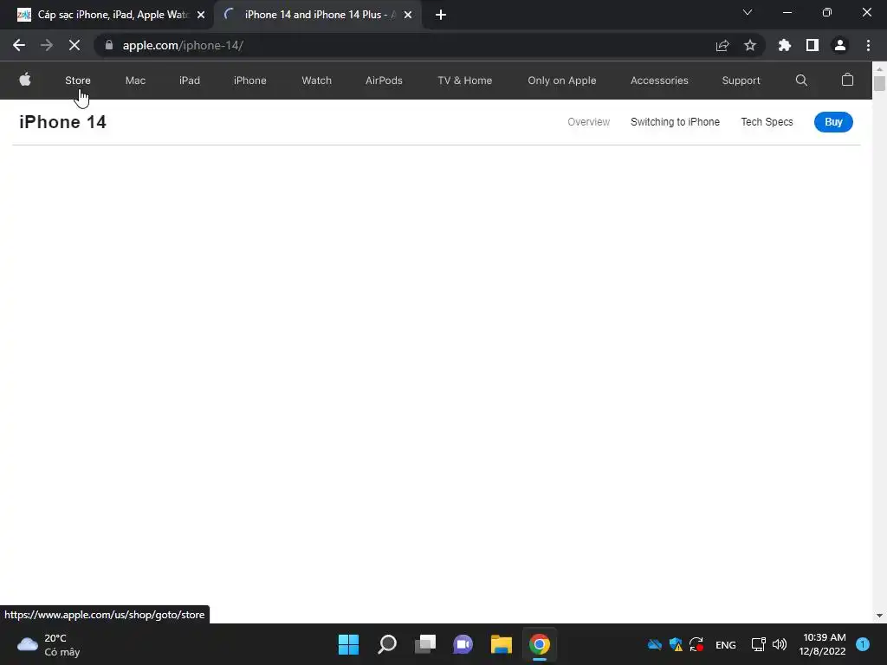Share this page using the share icon

pos(722,45)
